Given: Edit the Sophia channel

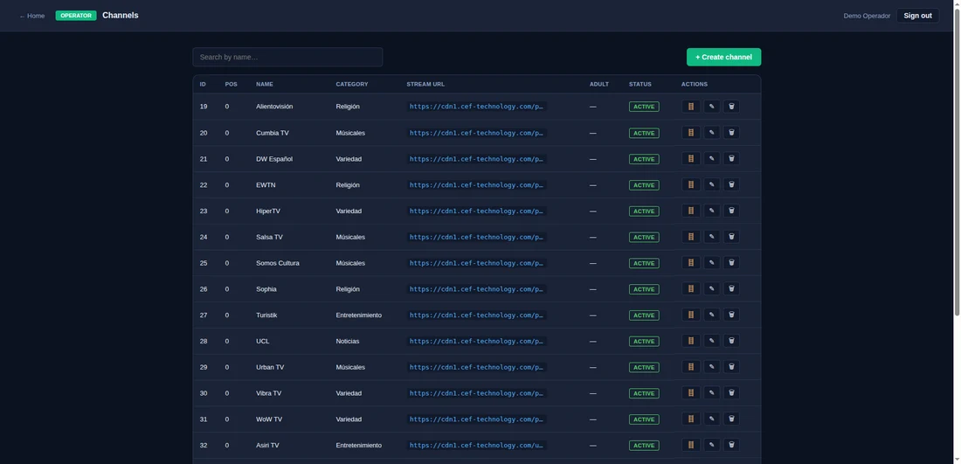Looking at the screenshot, I should [711, 288].
